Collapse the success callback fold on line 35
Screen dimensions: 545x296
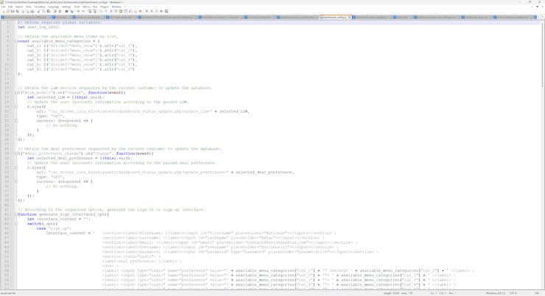pyautogui.click(x=16, y=182)
